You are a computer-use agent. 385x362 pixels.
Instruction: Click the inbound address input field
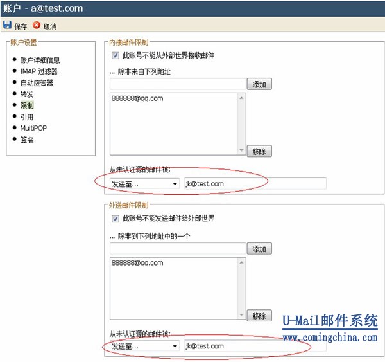tap(178, 84)
